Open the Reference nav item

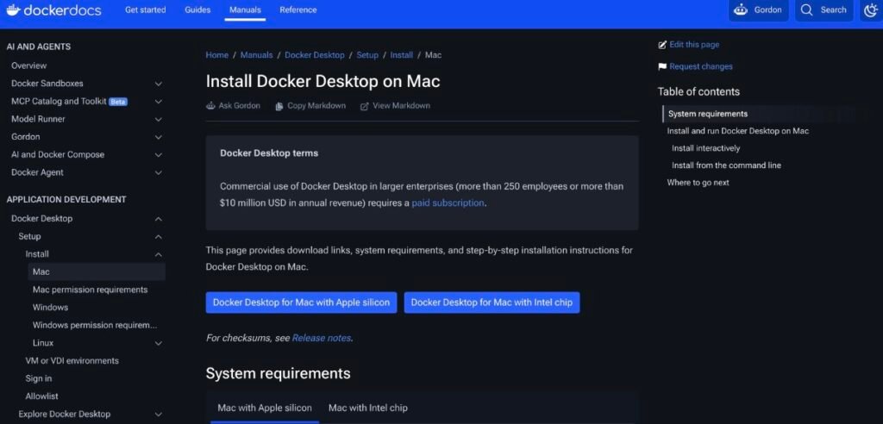coord(297,9)
